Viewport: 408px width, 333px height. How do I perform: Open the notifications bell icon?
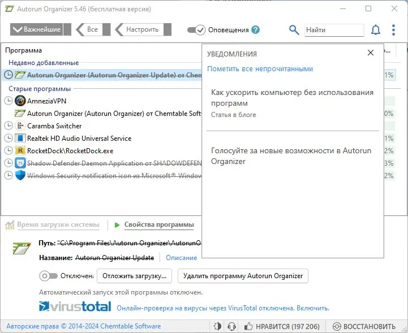[376, 30]
